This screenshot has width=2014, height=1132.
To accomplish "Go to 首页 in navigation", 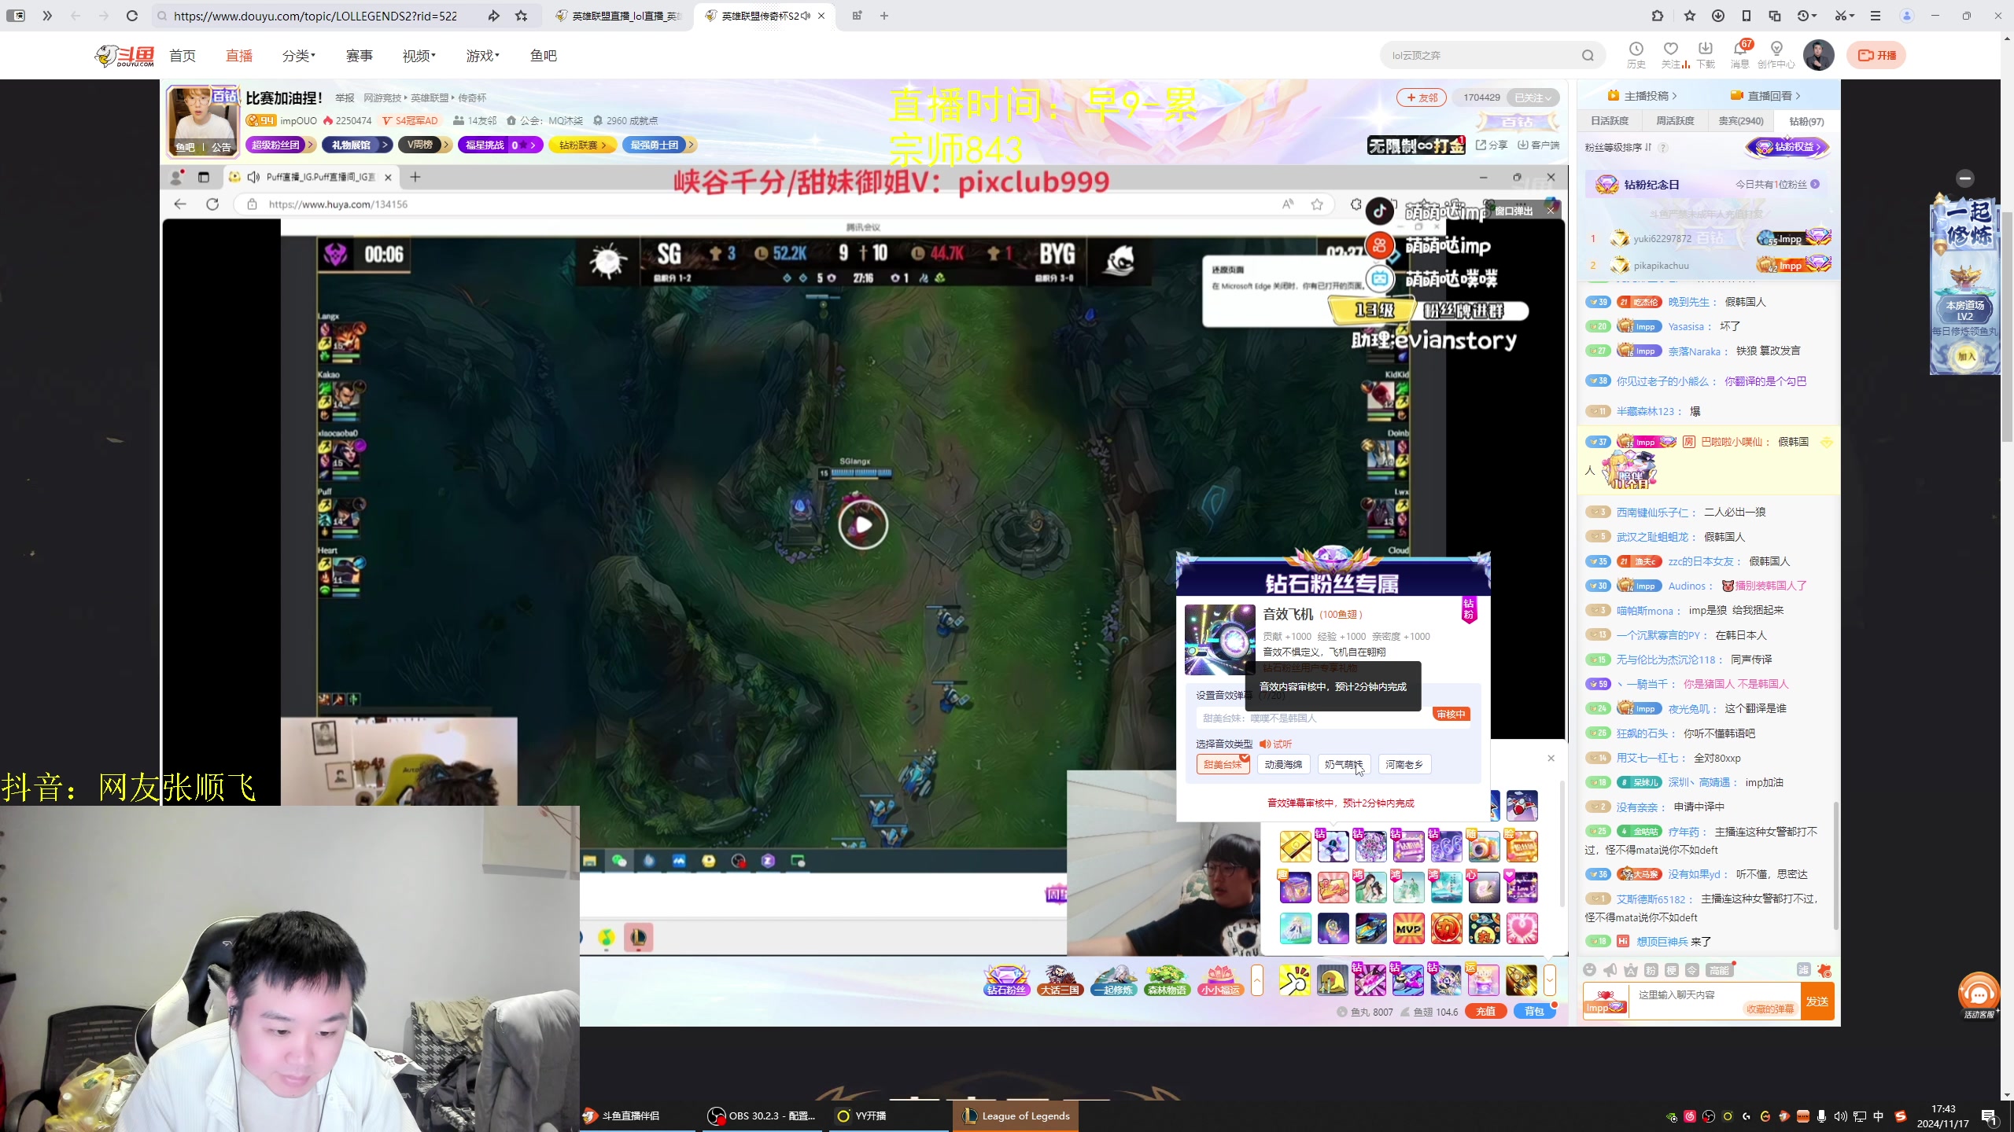I will pos(183,56).
